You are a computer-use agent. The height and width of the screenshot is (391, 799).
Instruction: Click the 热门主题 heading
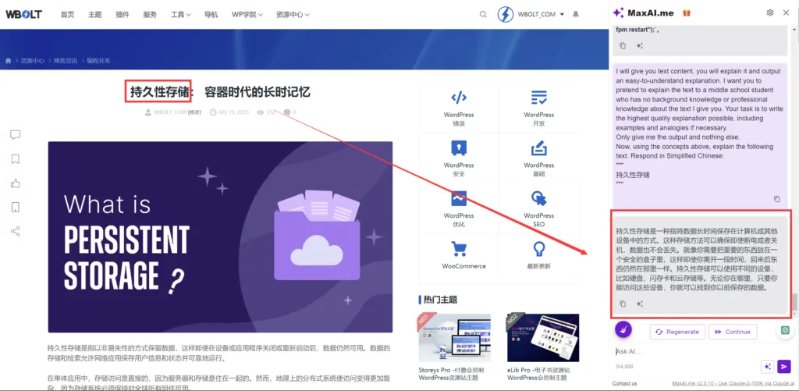pos(440,299)
